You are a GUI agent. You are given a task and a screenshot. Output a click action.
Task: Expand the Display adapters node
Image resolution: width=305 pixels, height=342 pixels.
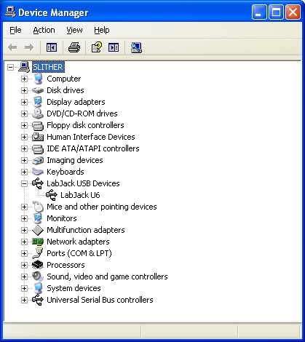click(x=24, y=102)
